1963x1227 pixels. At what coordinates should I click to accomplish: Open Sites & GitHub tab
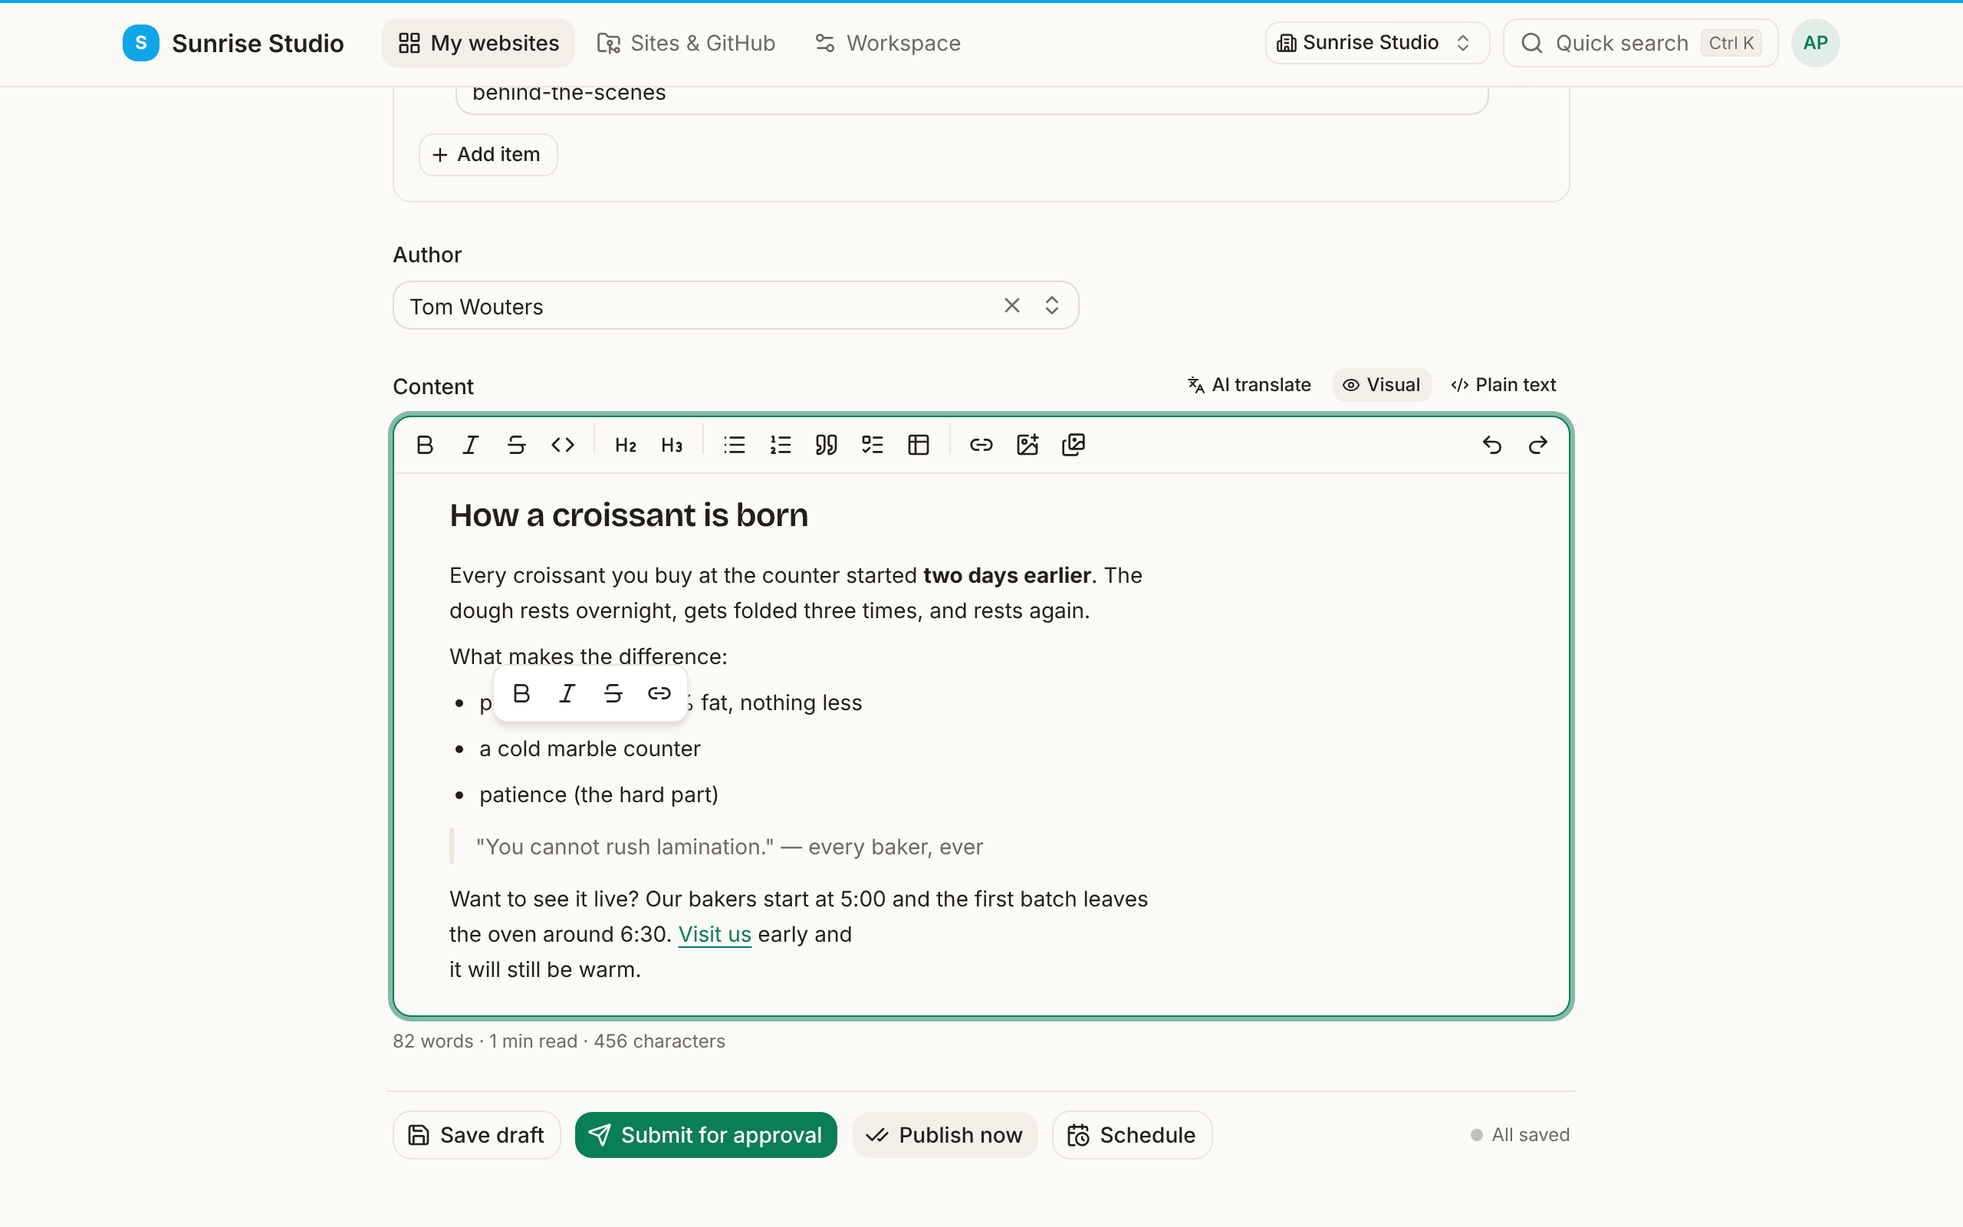click(x=686, y=43)
